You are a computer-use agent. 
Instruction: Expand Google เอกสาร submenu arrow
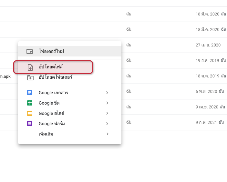107,93
